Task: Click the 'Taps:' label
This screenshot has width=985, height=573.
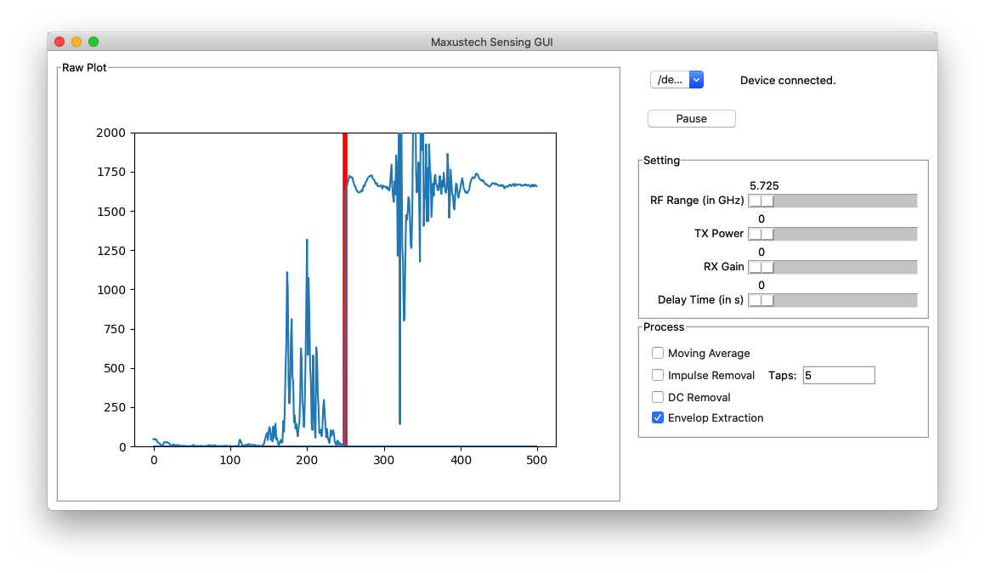Action: click(782, 375)
